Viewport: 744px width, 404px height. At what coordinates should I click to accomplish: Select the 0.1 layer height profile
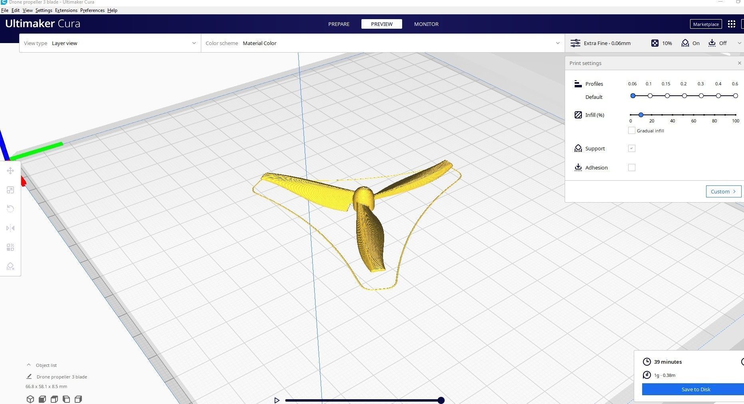(x=650, y=96)
